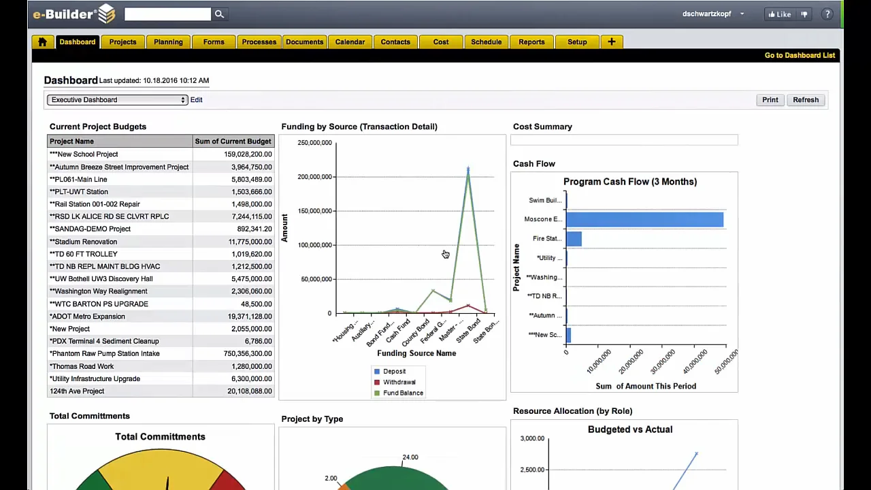The width and height of the screenshot is (871, 490).
Task: Select the 124th Ave Project row
Action: [161, 391]
